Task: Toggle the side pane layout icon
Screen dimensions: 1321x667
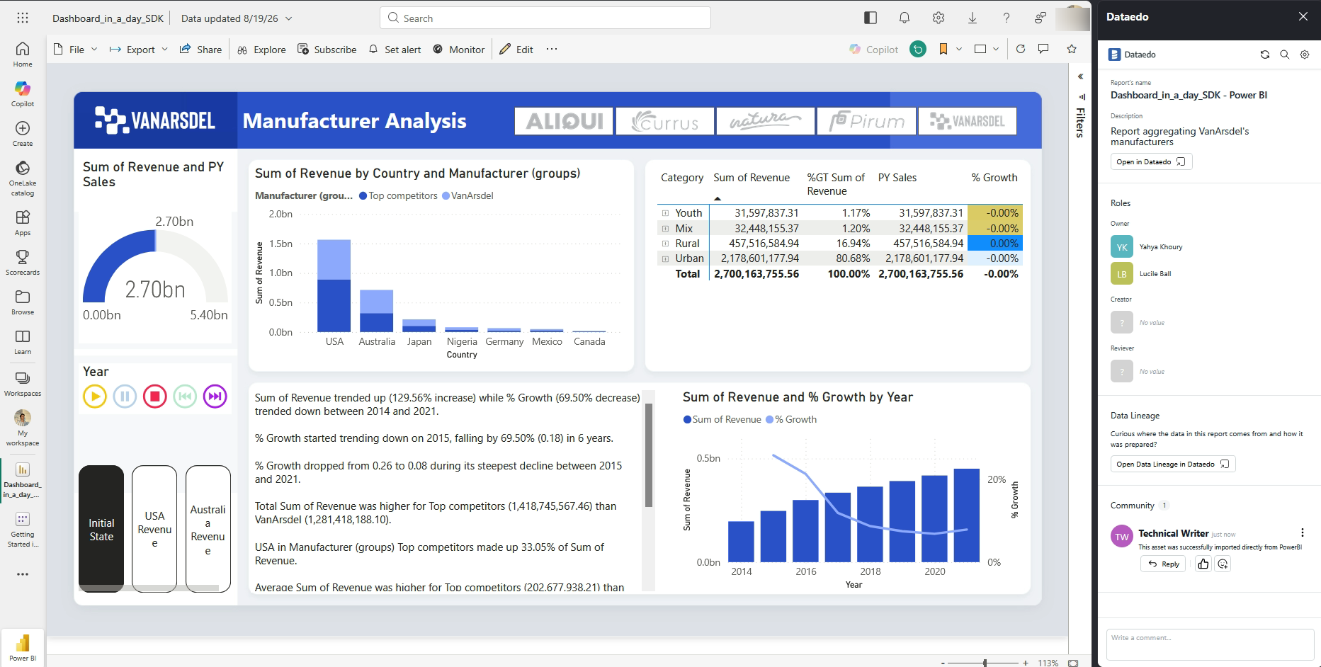Action: (871, 18)
